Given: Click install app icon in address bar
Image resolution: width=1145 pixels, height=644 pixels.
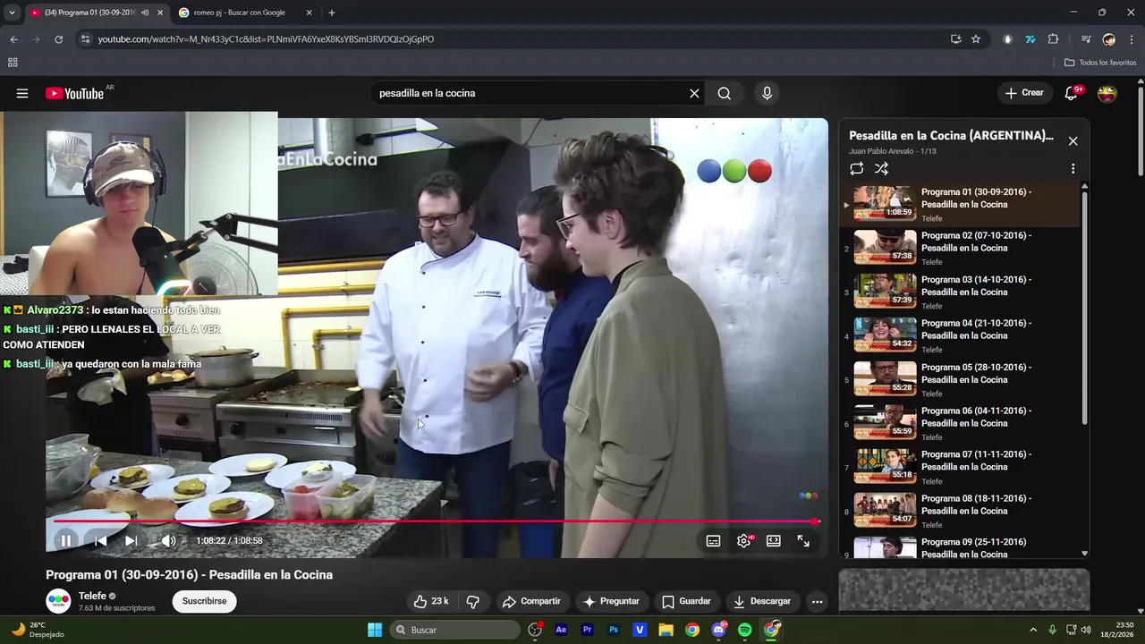Looking at the screenshot, I should pyautogui.click(x=956, y=39).
